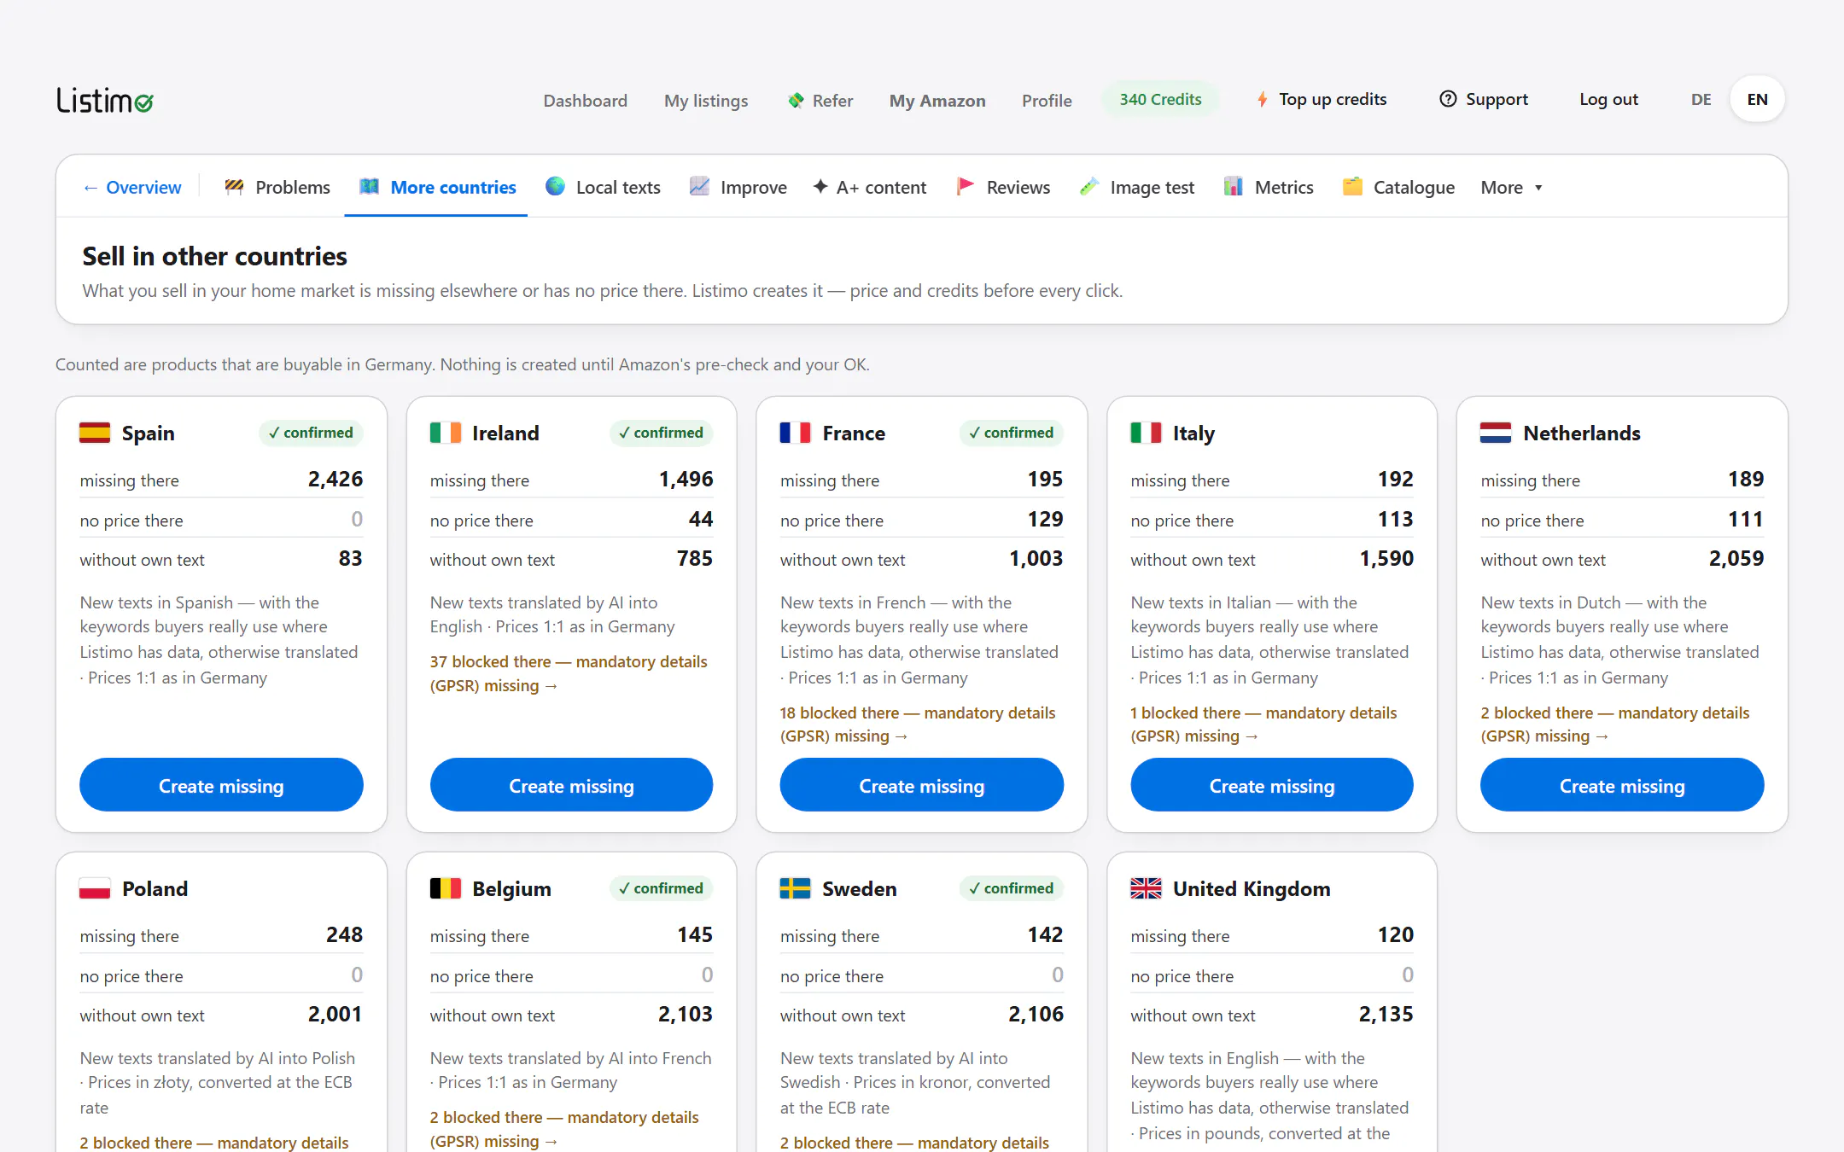1844x1152 pixels.
Task: Click the Italy flag icon
Action: [x=1146, y=433]
